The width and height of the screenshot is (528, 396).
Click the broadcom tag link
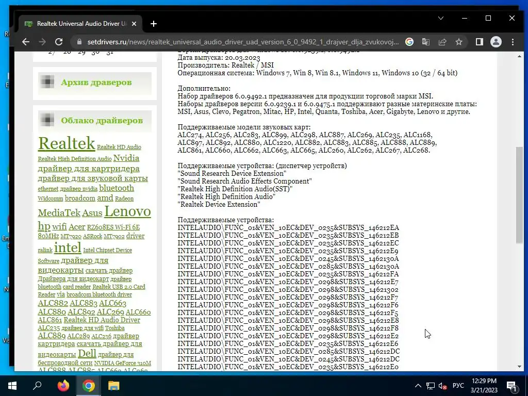[80, 198]
